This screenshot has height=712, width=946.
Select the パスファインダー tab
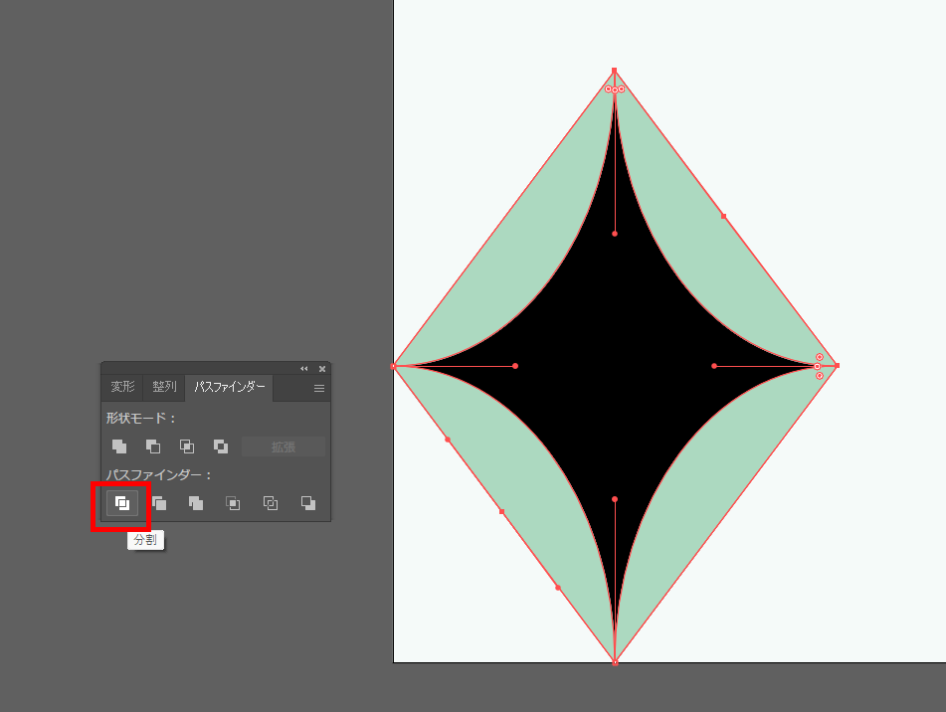[229, 387]
